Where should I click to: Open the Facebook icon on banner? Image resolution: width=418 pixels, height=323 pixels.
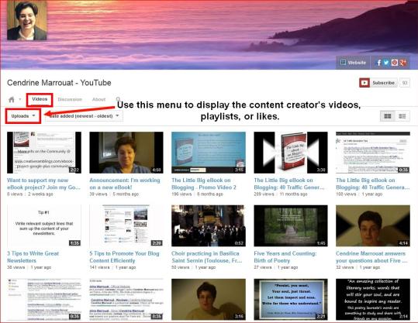tap(378, 63)
